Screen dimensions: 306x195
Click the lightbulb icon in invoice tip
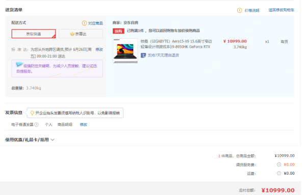[32, 113]
